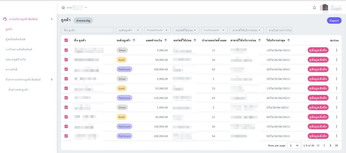Select ตั้งค่าระดับลูกค้า sidebar sub-item
Screen dimensions: 346x153
click(19, 90)
